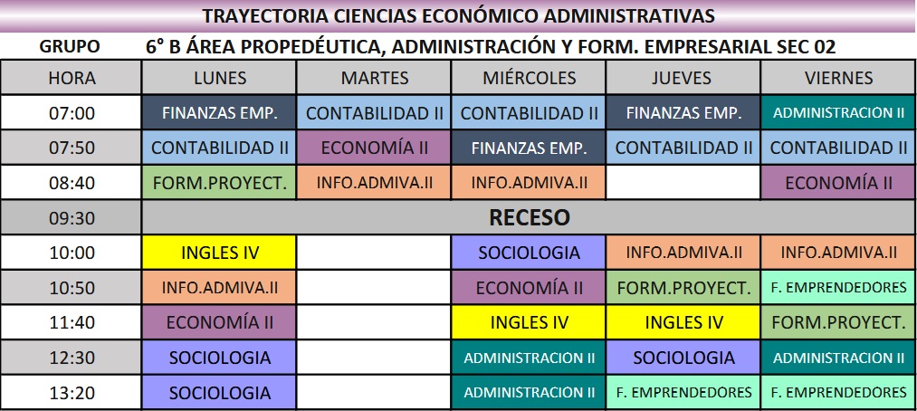The height and width of the screenshot is (411, 917).
Task: Click Friday's 07:00 ADMINISTRACION II cell
Action: [x=838, y=113]
